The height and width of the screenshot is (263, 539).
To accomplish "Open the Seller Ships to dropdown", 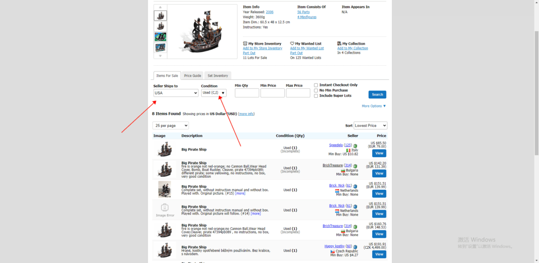I will pyautogui.click(x=176, y=93).
